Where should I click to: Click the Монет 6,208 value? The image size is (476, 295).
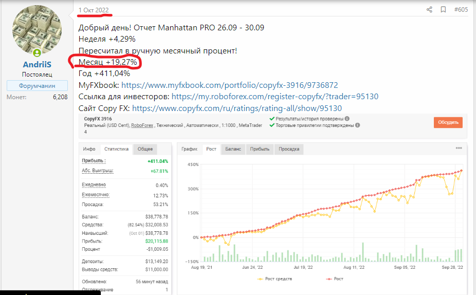click(x=60, y=97)
